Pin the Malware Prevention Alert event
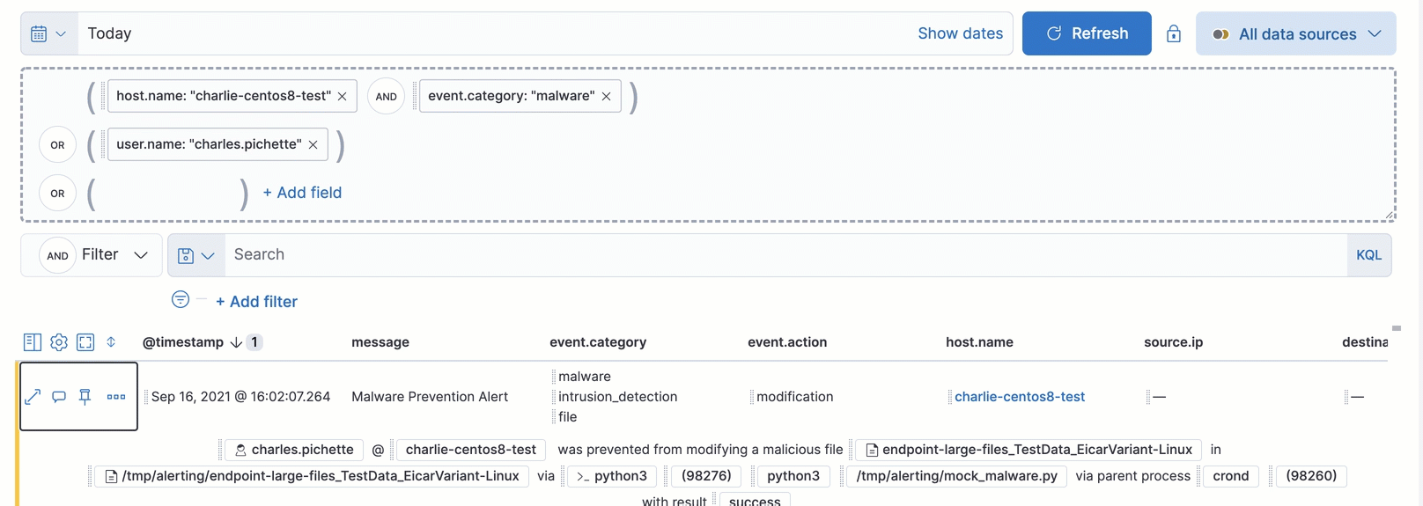Image resolution: width=1423 pixels, height=506 pixels. 85,397
